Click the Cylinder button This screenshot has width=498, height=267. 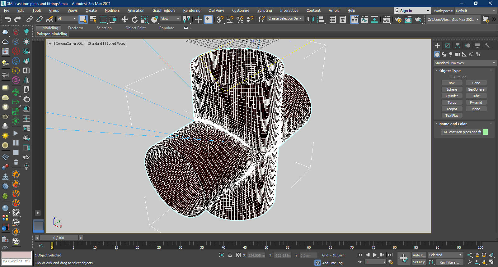click(x=452, y=96)
